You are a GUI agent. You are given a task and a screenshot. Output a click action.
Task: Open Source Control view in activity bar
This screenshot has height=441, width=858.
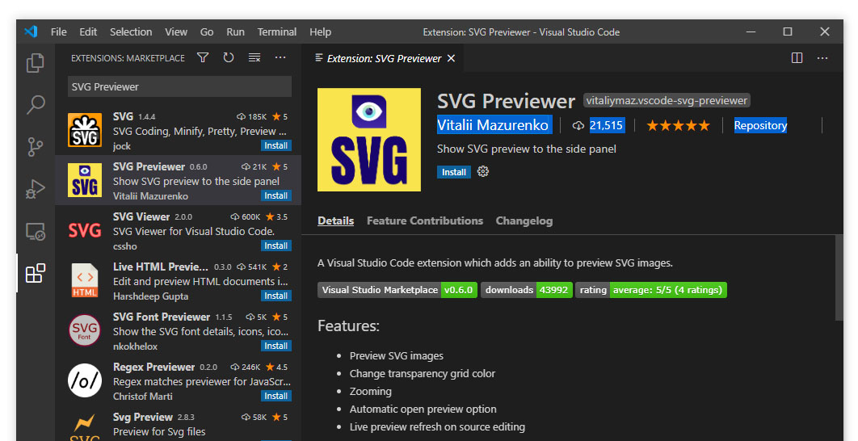(36, 147)
